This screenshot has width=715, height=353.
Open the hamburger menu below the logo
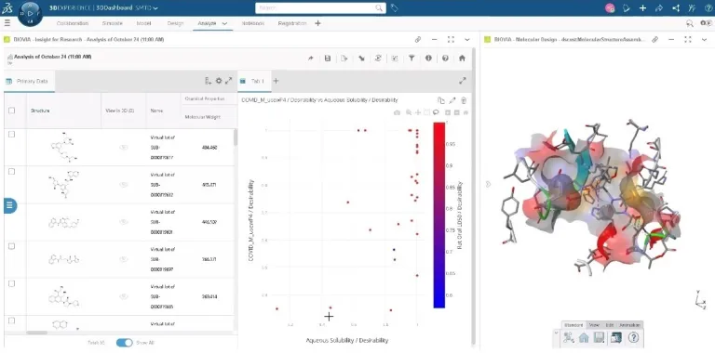(7, 22)
